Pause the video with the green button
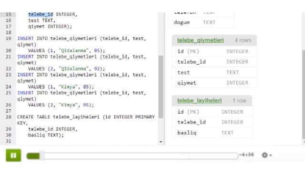Image resolution: width=305 pixels, height=171 pixels. point(13,155)
